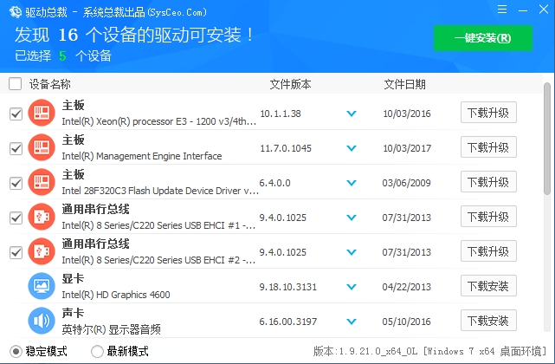
Task: Click the display icon for HD Graphics 4600
Action: tap(42, 286)
